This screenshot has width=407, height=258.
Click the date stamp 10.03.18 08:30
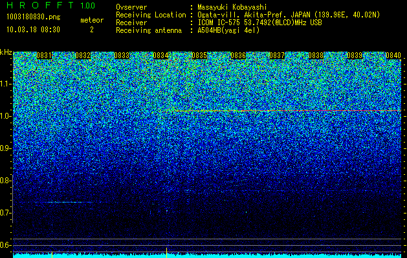pyautogui.click(x=33, y=30)
